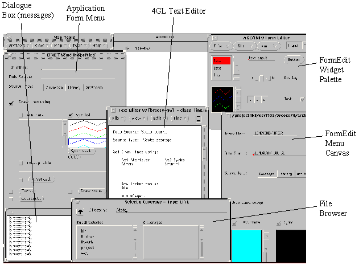363x265 pixels.
Task: Open third menu button in Form Editor
Action: pyautogui.click(x=268, y=46)
